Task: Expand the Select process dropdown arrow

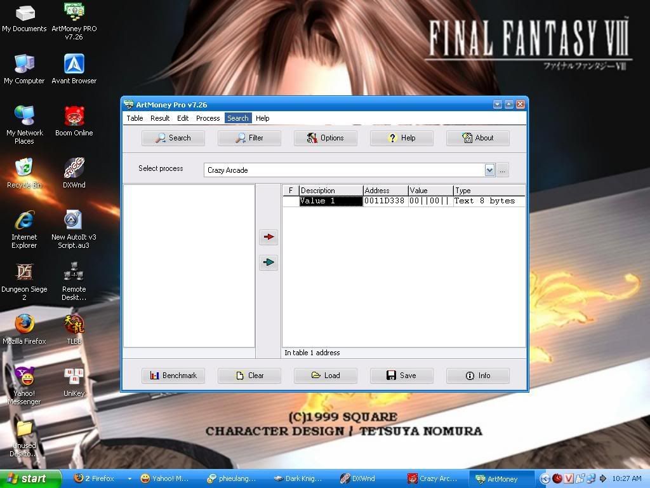Action: 489,170
